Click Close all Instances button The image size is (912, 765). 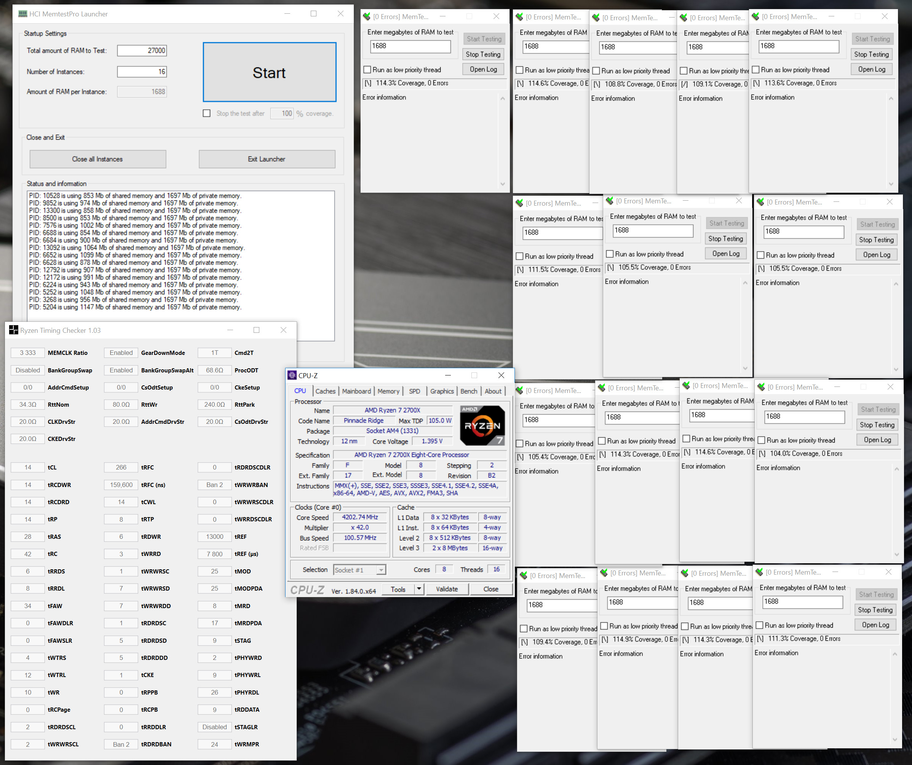click(x=98, y=159)
